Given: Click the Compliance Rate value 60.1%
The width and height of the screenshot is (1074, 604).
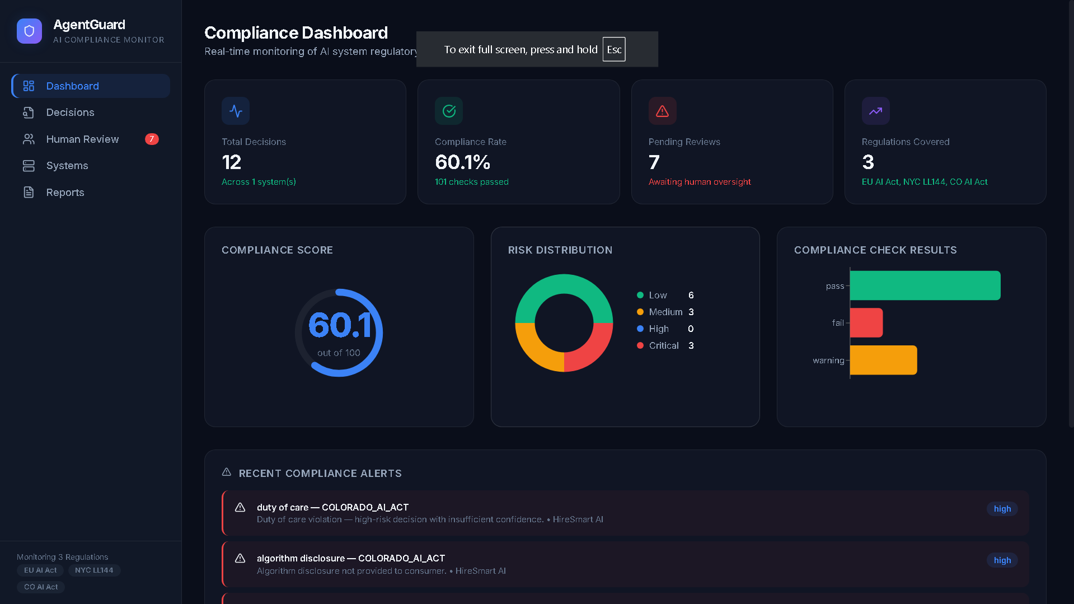Looking at the screenshot, I should (x=463, y=162).
